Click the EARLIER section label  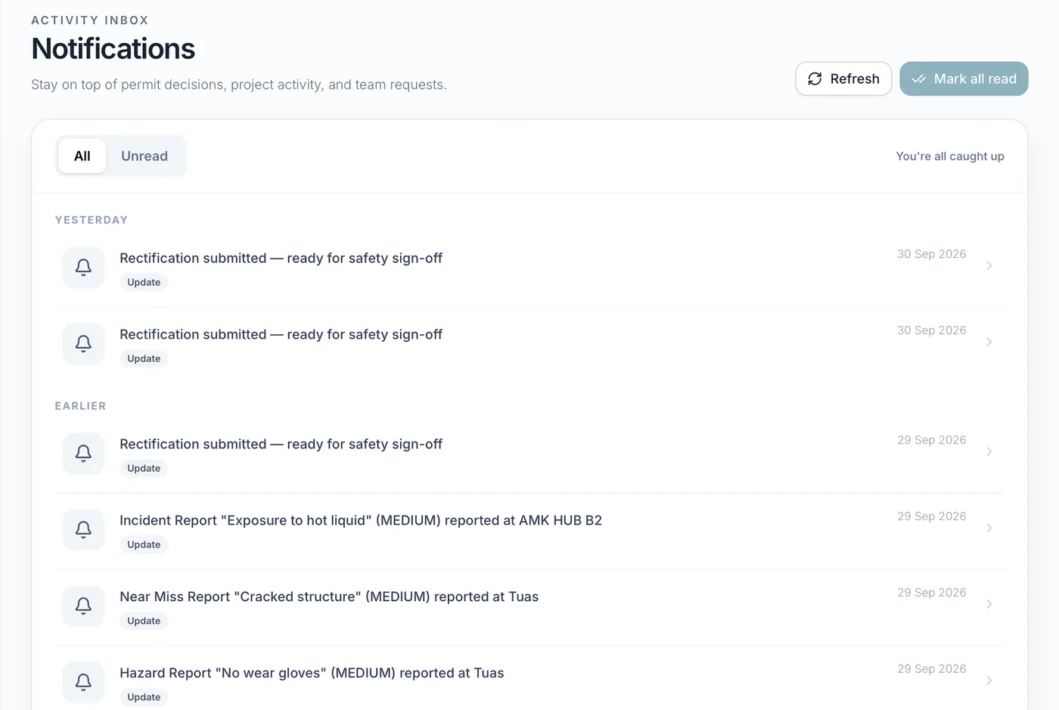[80, 406]
